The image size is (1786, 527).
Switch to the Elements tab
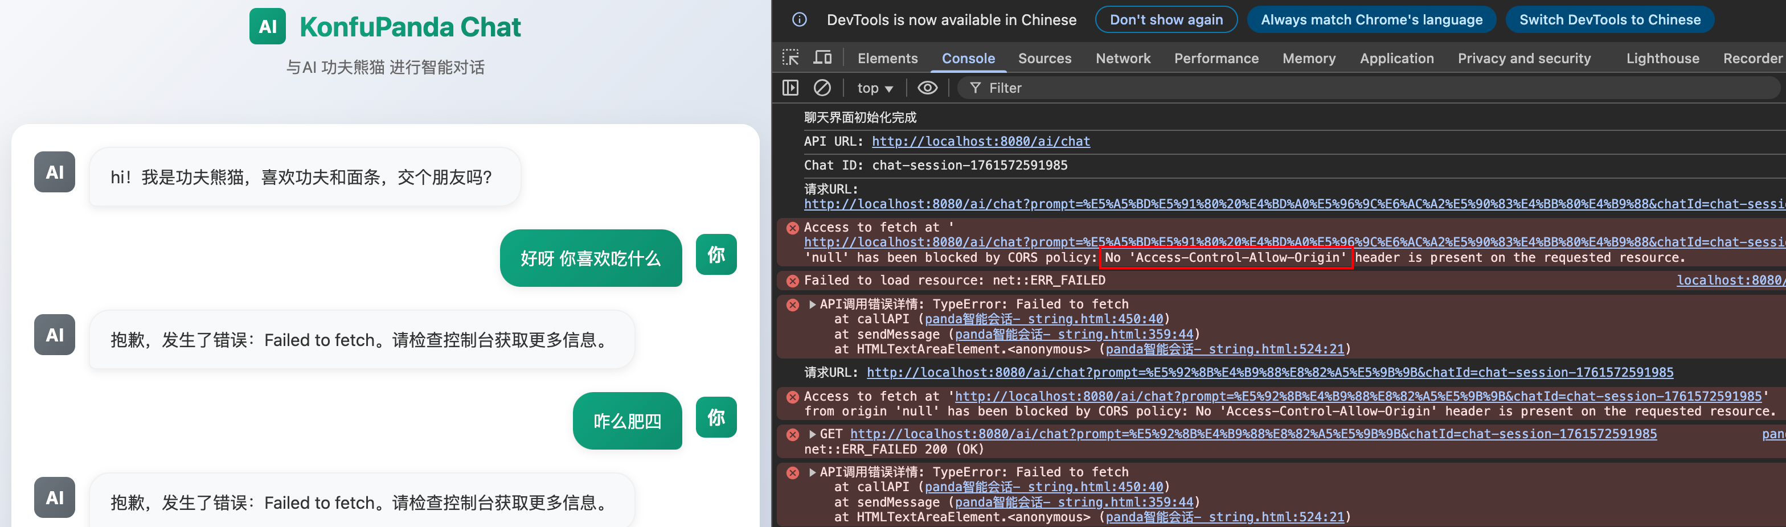click(x=887, y=58)
